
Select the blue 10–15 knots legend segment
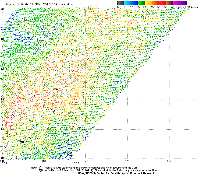[134, 3]
